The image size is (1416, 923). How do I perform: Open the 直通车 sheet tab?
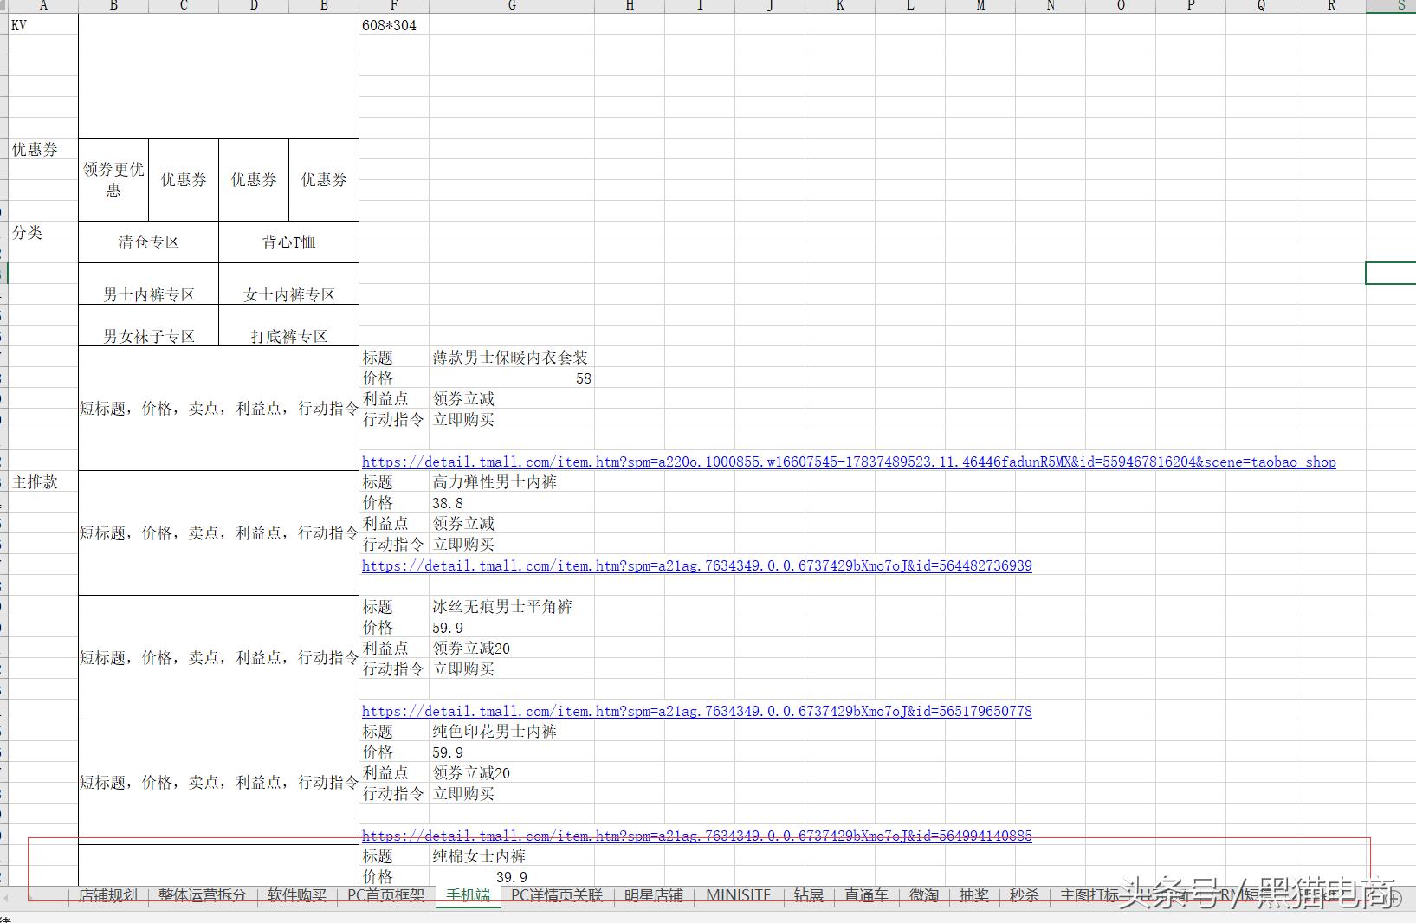(x=866, y=895)
